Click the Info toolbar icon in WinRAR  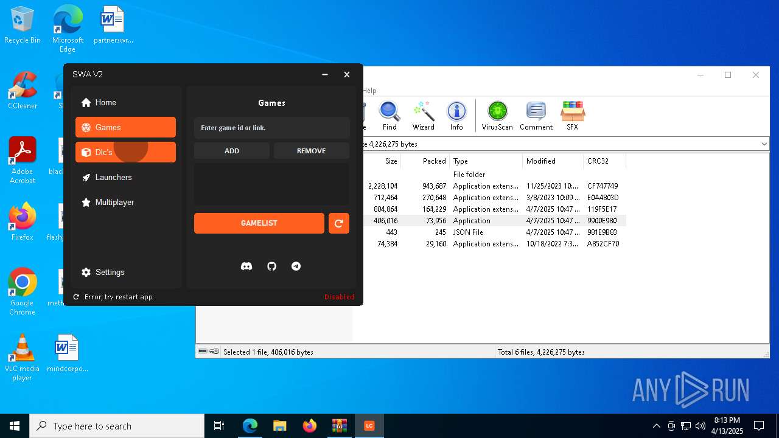coord(456,116)
